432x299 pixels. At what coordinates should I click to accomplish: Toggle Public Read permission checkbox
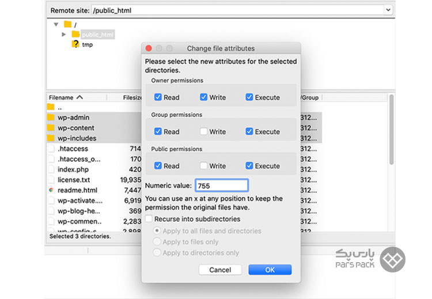[x=158, y=165]
